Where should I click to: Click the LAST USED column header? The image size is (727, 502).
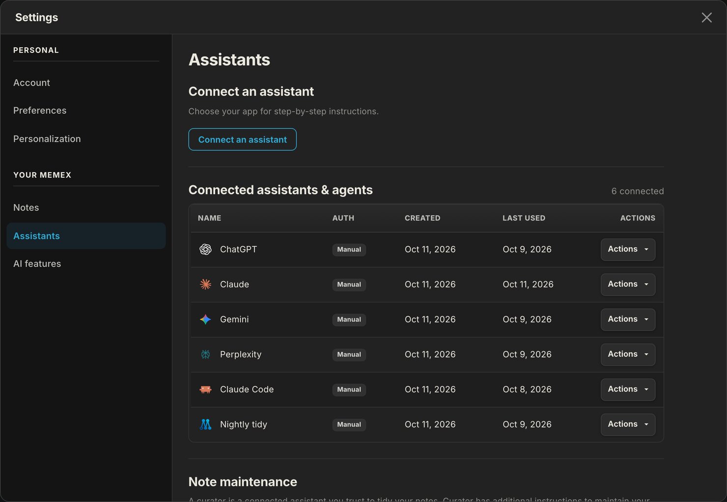coord(524,218)
